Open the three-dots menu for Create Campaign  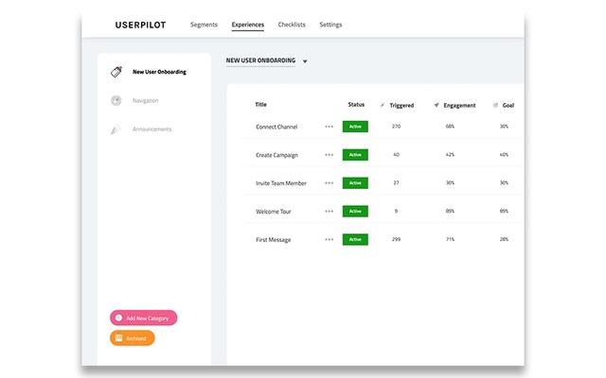click(x=329, y=155)
